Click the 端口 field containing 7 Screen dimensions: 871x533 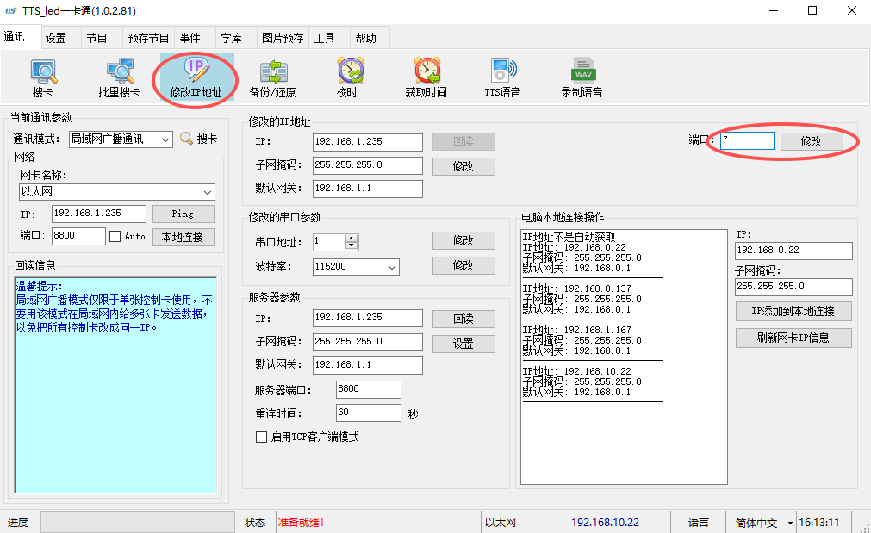747,140
